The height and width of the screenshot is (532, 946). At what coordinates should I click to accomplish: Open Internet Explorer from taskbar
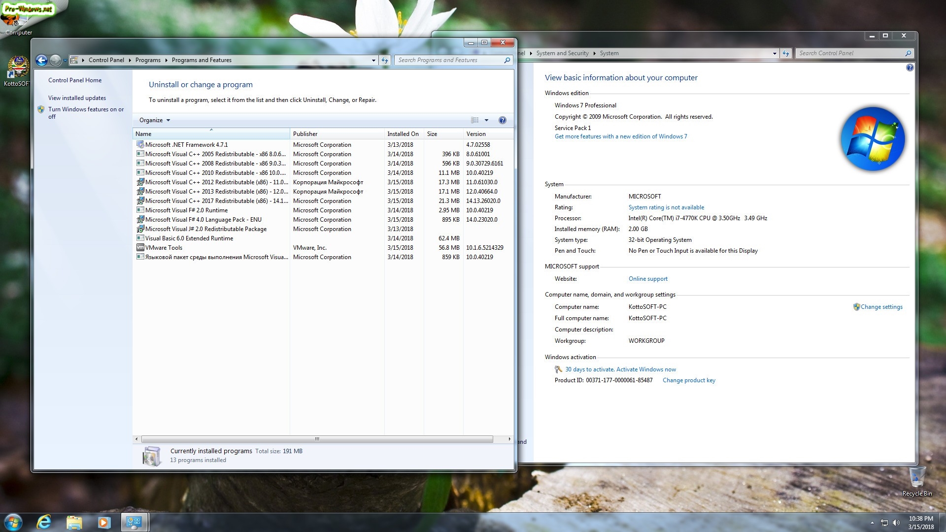44,522
